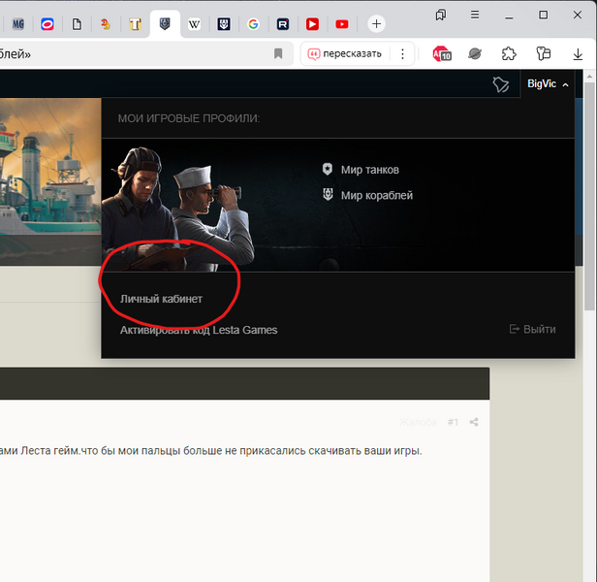This screenshot has width=597, height=582.
Task: Collapse the BigVic account dropdown
Action: 548,83
